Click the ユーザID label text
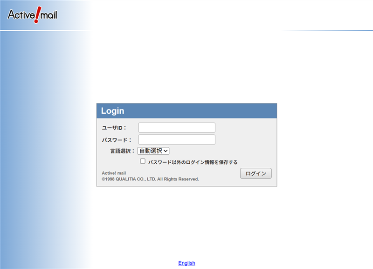Image resolution: width=373 pixels, height=269 pixels. pos(114,128)
